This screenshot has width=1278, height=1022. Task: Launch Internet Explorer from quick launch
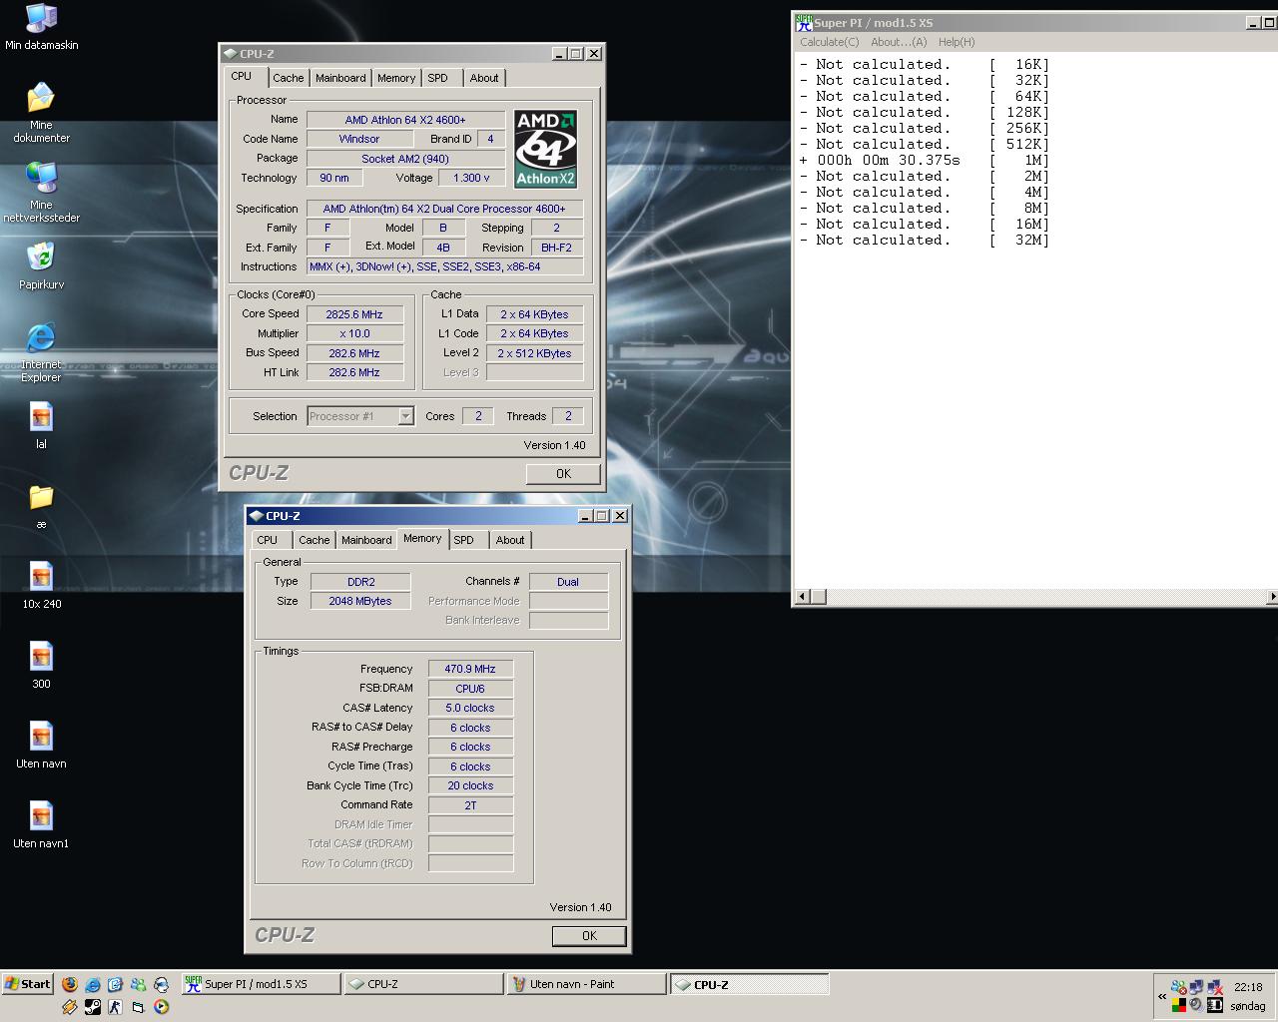93,984
